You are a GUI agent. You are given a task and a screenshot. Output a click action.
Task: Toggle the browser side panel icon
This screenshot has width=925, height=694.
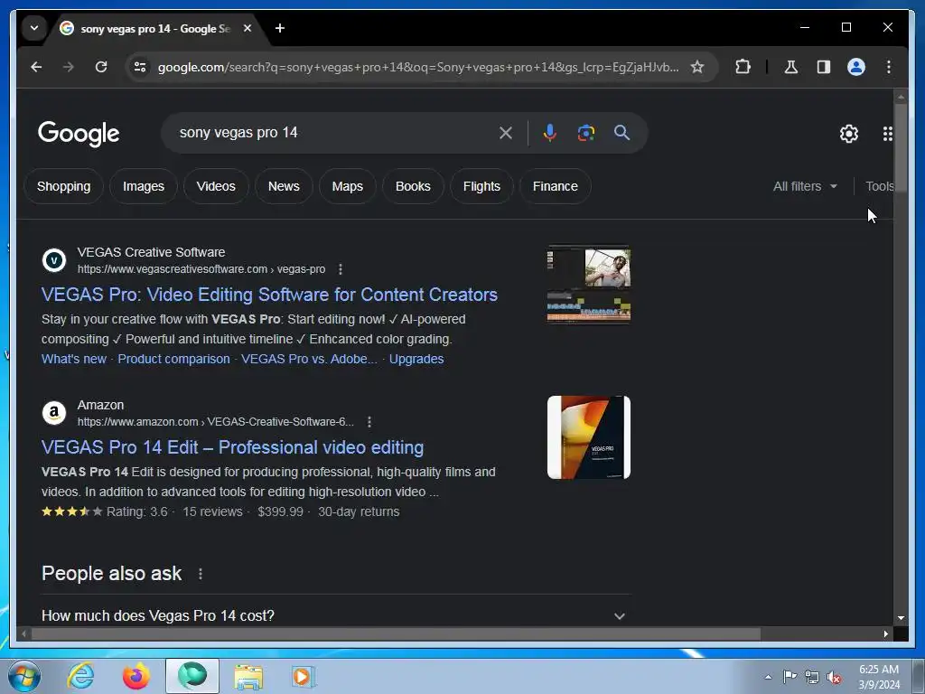click(x=824, y=67)
